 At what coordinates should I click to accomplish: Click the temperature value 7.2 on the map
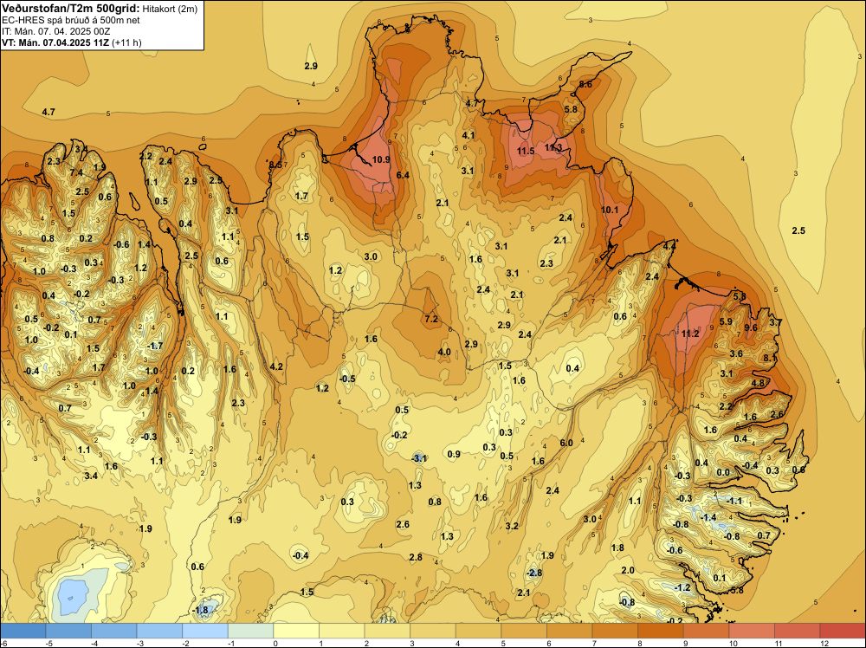coord(431,320)
